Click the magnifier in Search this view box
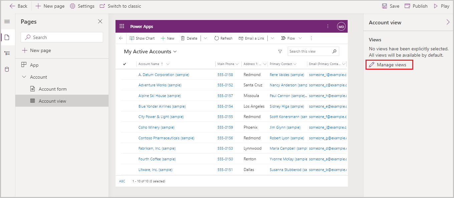 (x=334, y=51)
